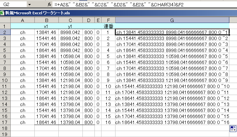Select row 17 header
This screenshot has height=137, width=237.
5,122
